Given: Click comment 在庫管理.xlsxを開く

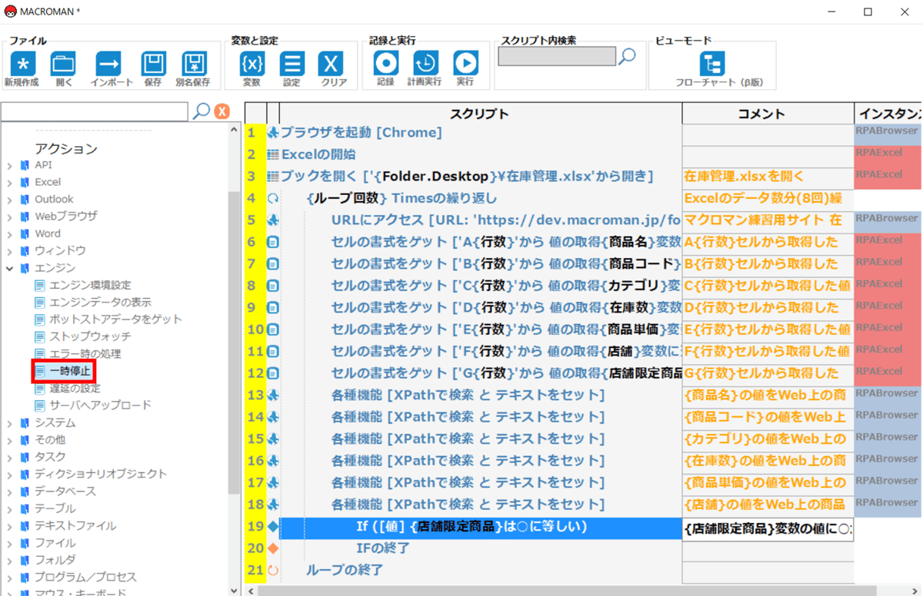Looking at the screenshot, I should pos(744,177).
